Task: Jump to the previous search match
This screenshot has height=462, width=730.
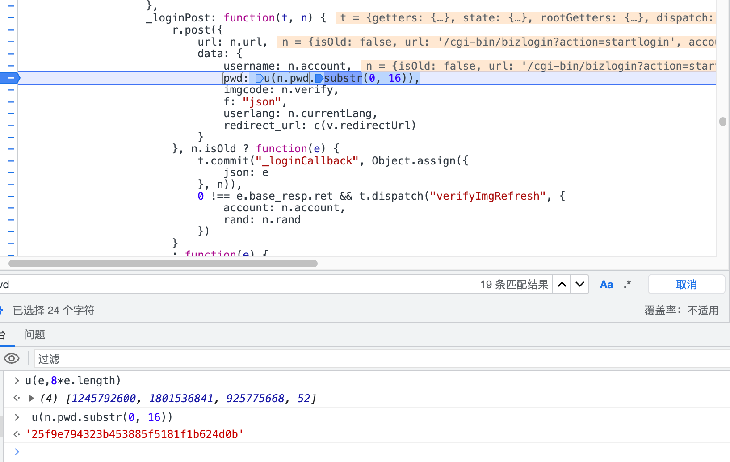Action: point(562,285)
